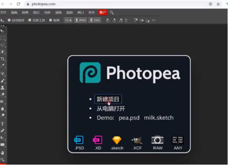Select the Move tool in left toolbox
This screenshot has height=165, width=228.
point(2,31)
